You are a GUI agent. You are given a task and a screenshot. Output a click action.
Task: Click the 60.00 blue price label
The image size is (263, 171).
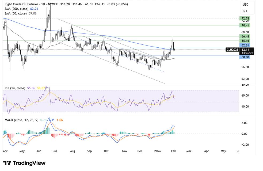coord(245,57)
